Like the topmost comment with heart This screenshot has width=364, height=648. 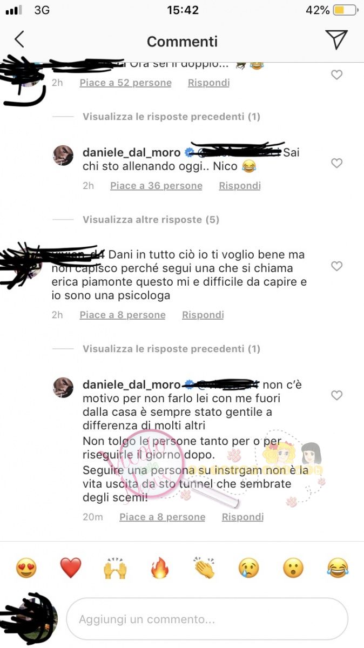tap(336, 75)
